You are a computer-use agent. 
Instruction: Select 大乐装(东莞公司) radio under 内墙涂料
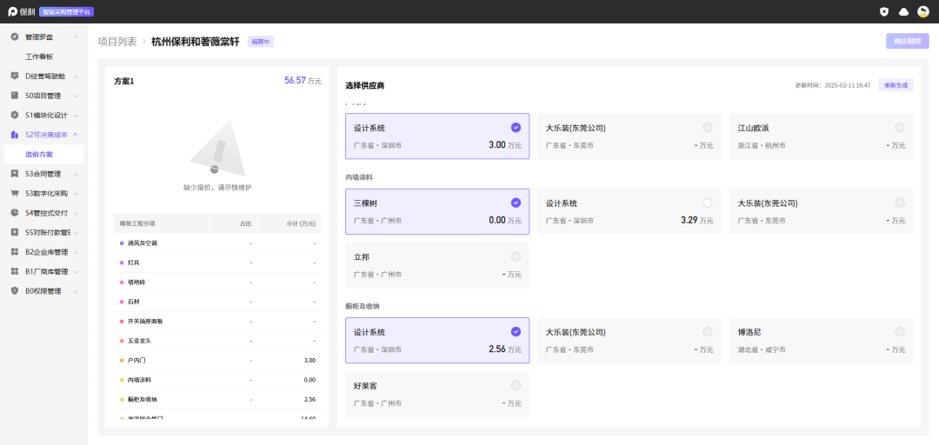(x=900, y=203)
